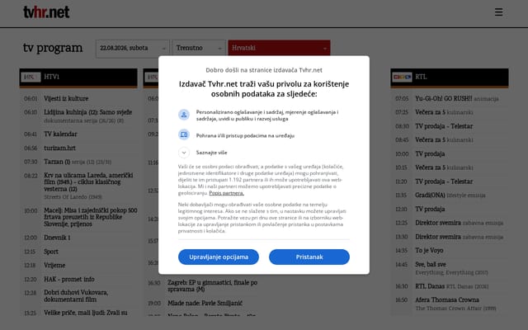Click the personalized advertising person icon
The image size is (528, 330).
click(x=184, y=115)
